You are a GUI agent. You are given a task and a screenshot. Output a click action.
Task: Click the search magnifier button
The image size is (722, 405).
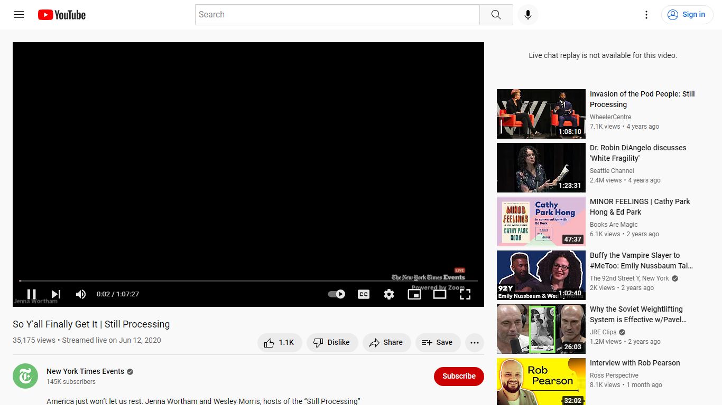(496, 15)
